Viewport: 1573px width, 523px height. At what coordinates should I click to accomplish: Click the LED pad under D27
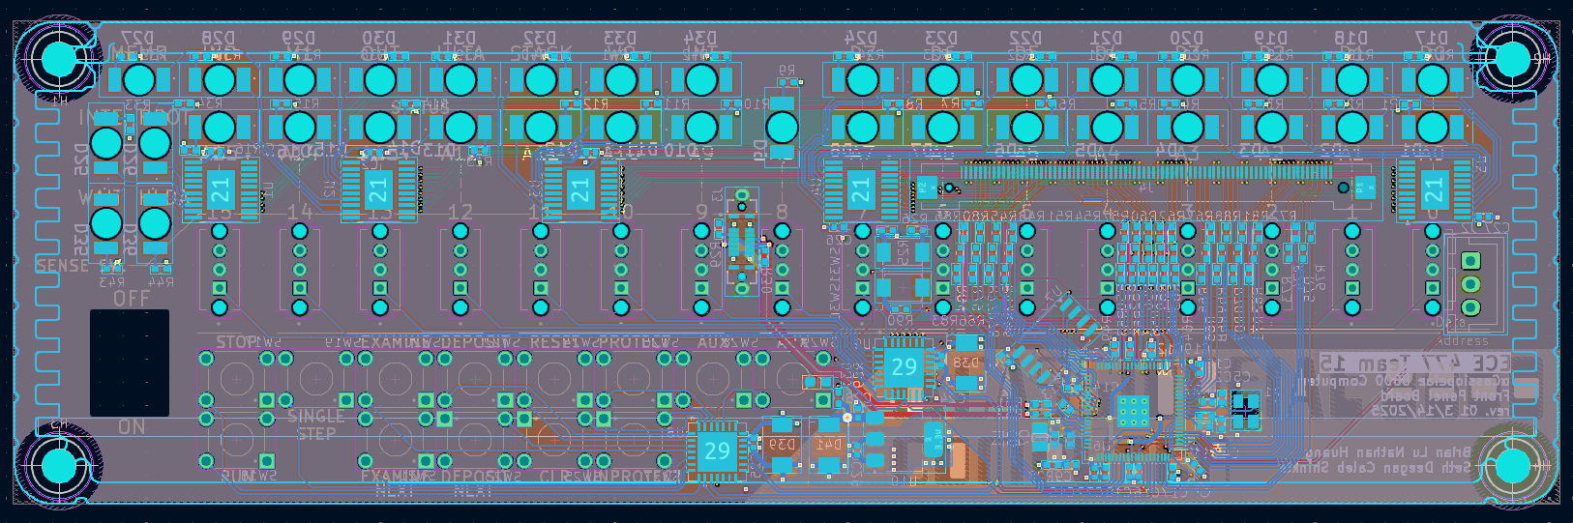(140, 79)
